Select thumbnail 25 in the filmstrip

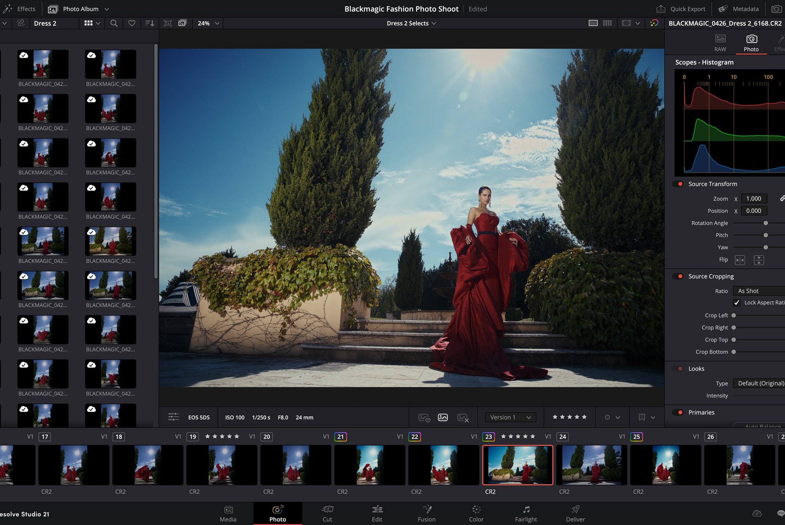point(666,465)
